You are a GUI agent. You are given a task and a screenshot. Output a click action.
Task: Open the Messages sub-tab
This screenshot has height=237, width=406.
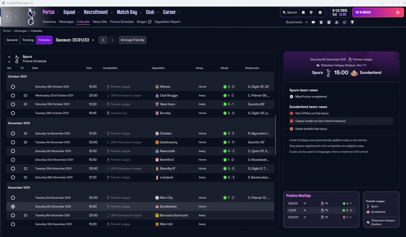(66, 22)
